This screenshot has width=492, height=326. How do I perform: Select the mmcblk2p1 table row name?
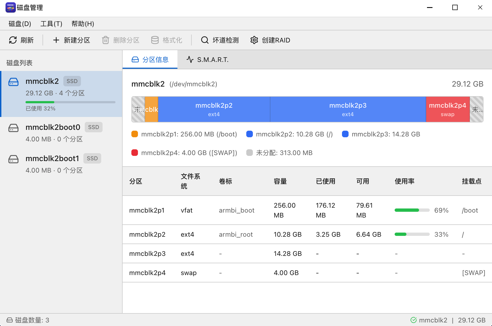click(x=147, y=210)
